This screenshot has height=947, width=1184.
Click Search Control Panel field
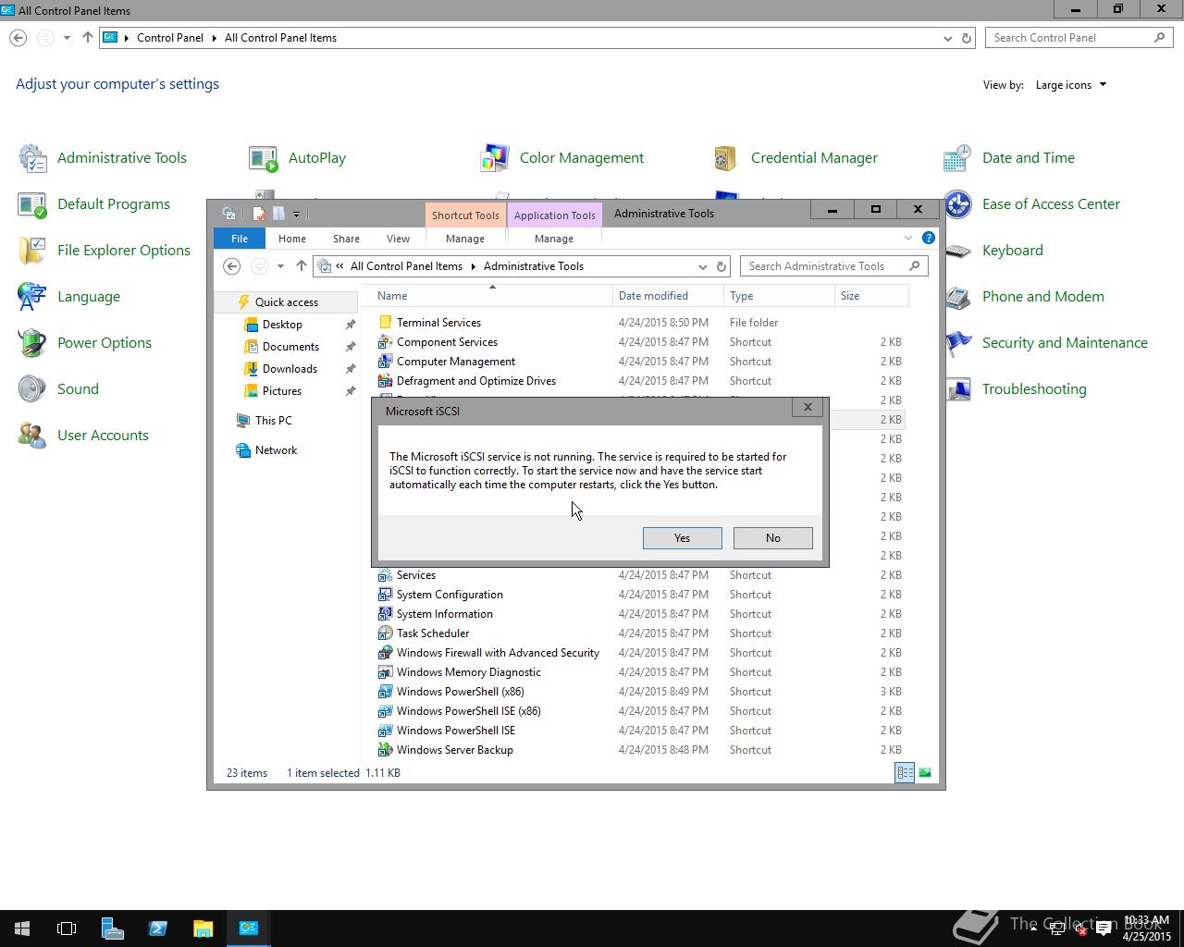tap(1079, 38)
